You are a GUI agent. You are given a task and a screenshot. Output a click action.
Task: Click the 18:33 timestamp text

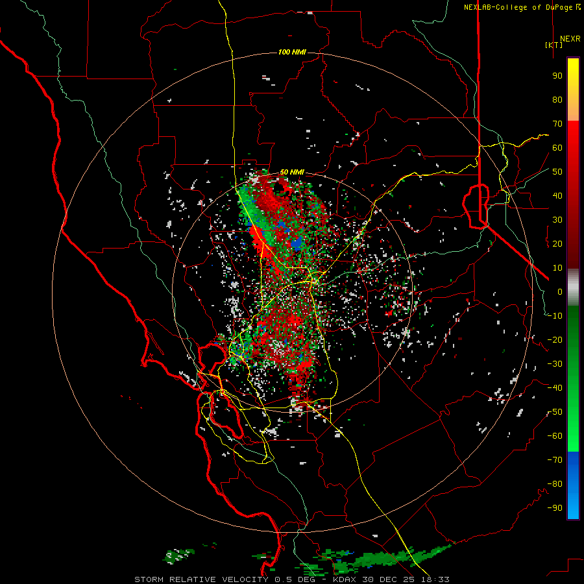point(435,579)
